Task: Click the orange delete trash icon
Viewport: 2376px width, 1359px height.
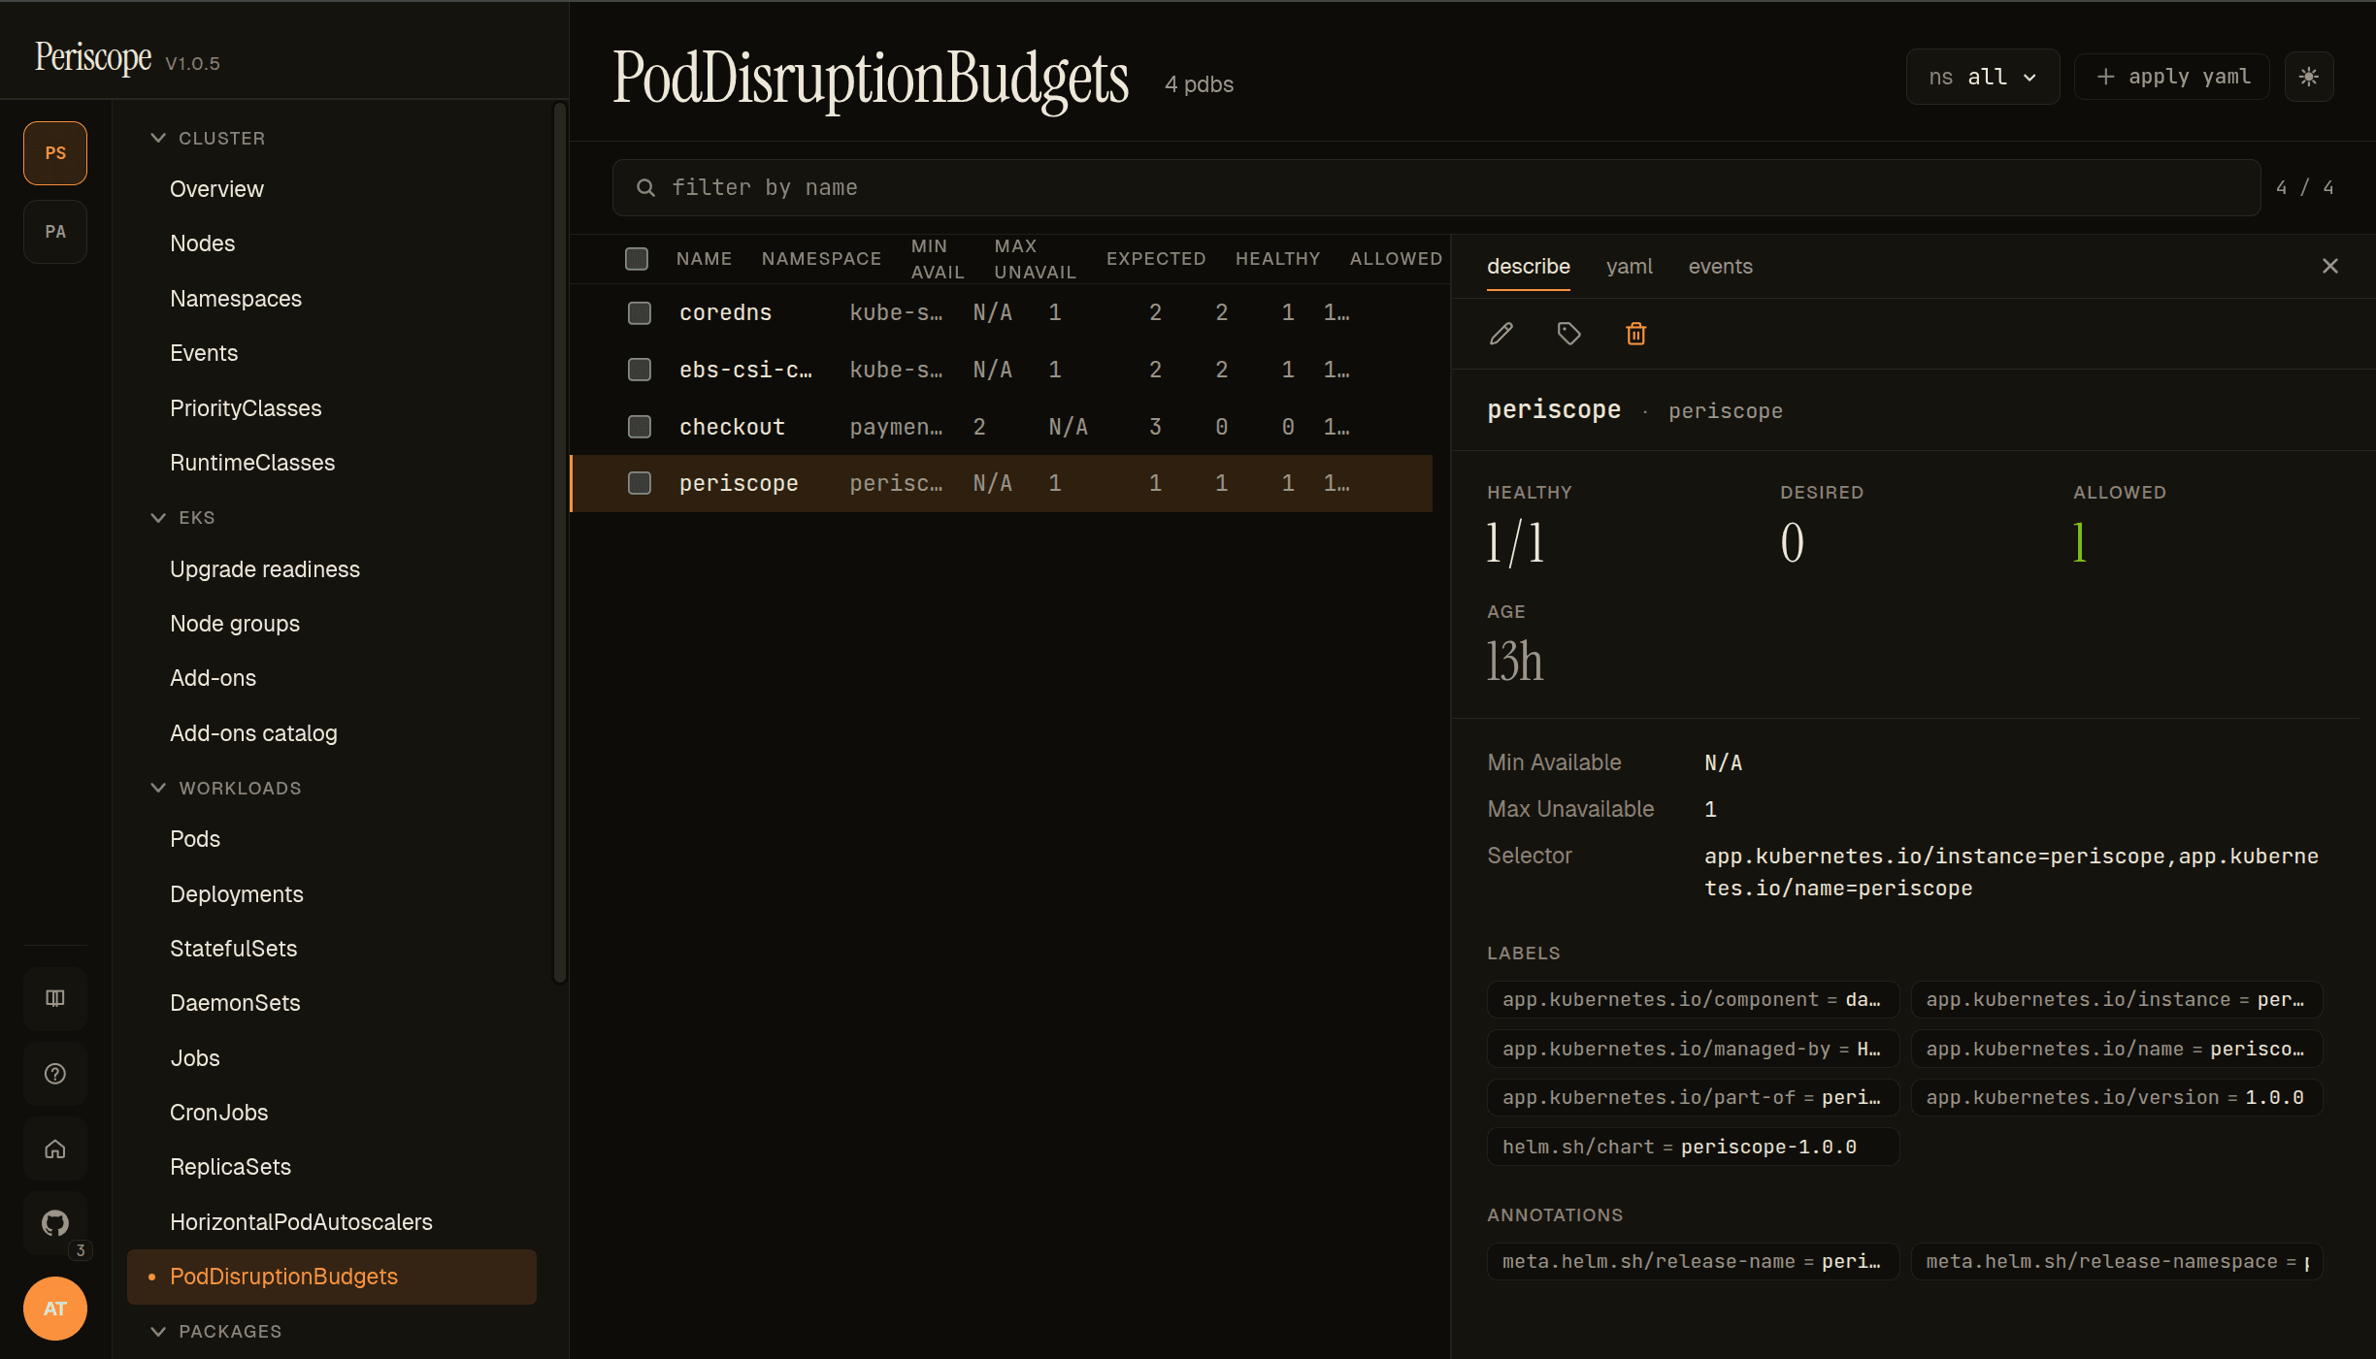Action: click(1636, 334)
